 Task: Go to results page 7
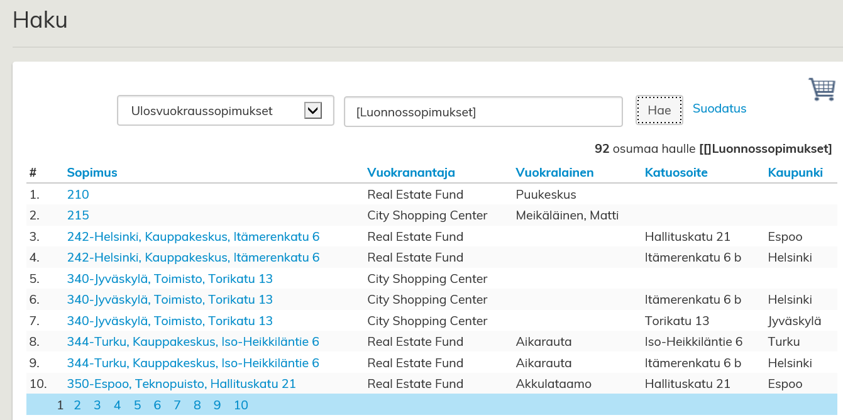[x=177, y=405]
